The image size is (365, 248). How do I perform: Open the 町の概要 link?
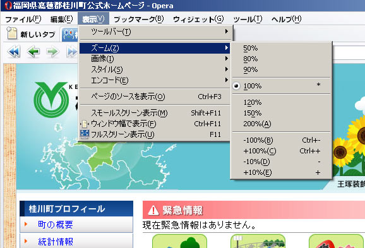pos(56,225)
